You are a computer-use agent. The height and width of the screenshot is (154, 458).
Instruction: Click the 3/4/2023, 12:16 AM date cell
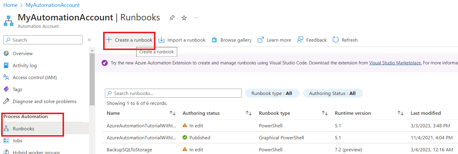click(x=432, y=150)
